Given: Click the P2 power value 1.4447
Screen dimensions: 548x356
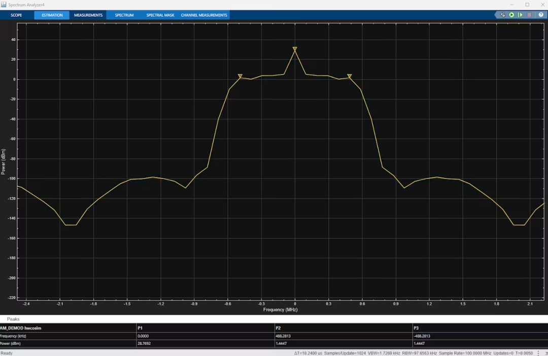Looking at the screenshot, I should pyautogui.click(x=281, y=343).
